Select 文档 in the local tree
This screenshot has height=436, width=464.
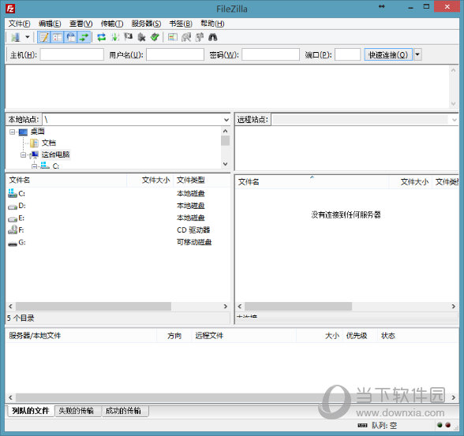tap(49, 143)
